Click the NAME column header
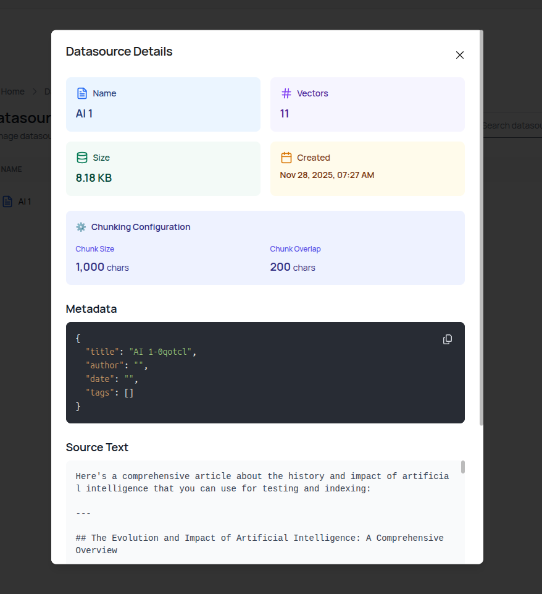The height and width of the screenshot is (594, 542). tap(11, 169)
